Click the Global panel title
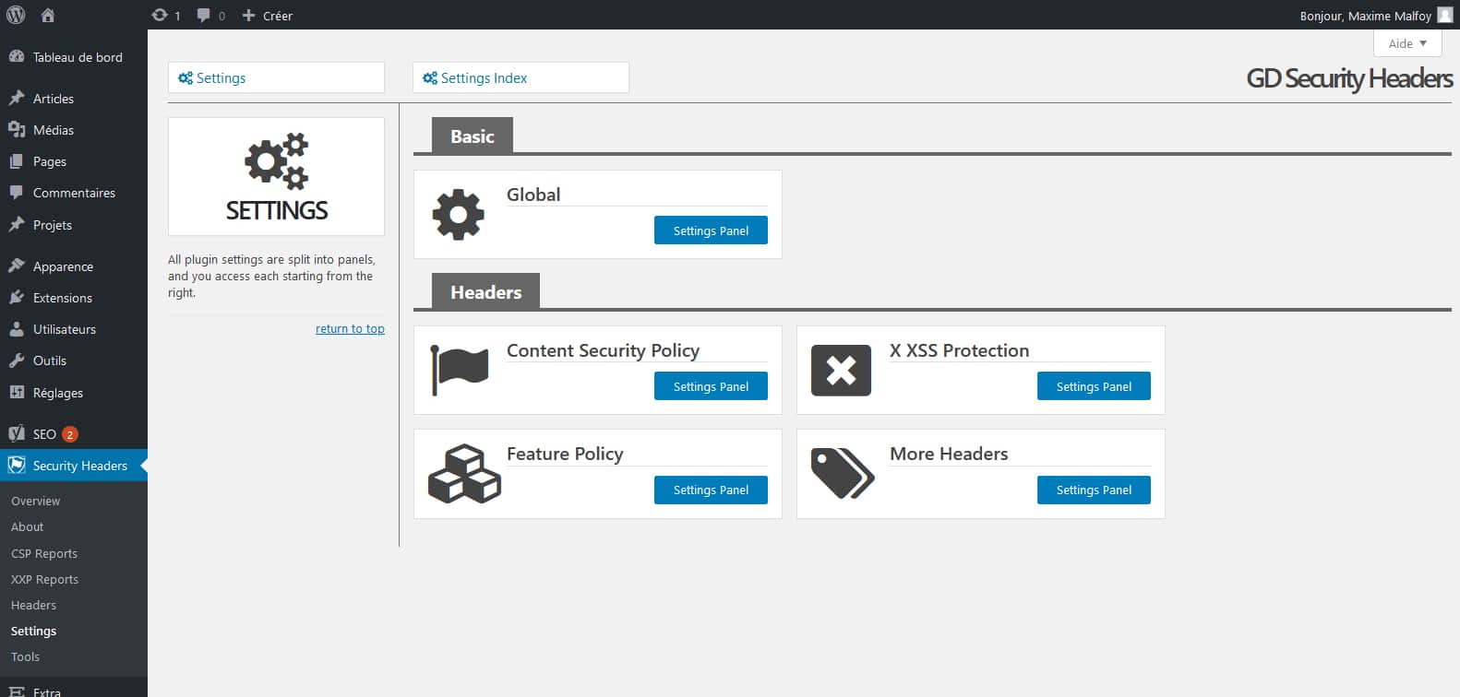The width and height of the screenshot is (1460, 697). click(533, 195)
